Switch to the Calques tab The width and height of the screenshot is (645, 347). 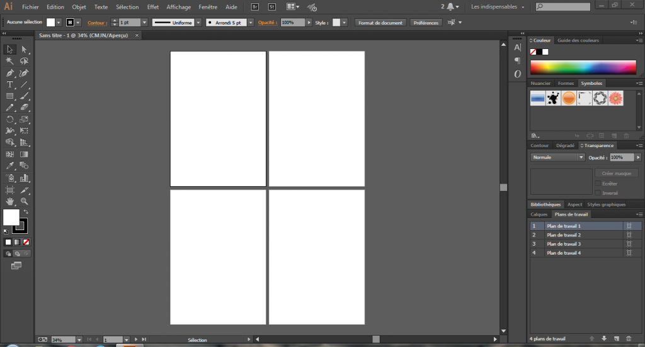tap(539, 214)
